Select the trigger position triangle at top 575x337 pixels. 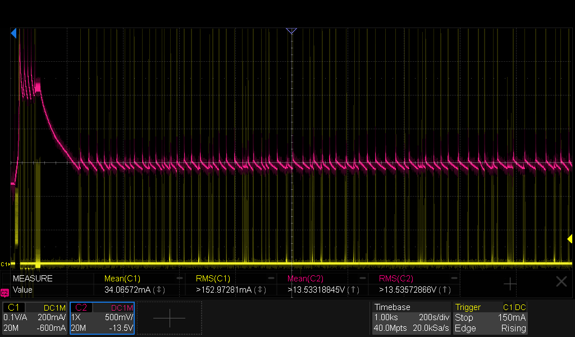[291, 31]
